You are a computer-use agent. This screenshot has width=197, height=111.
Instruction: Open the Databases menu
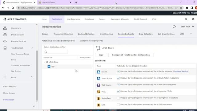click(x=90, y=19)
